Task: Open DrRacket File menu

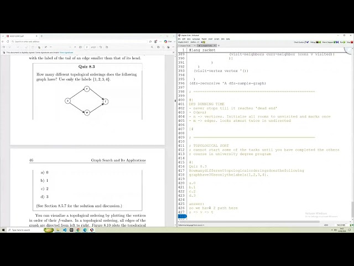Action: (x=179, y=39)
